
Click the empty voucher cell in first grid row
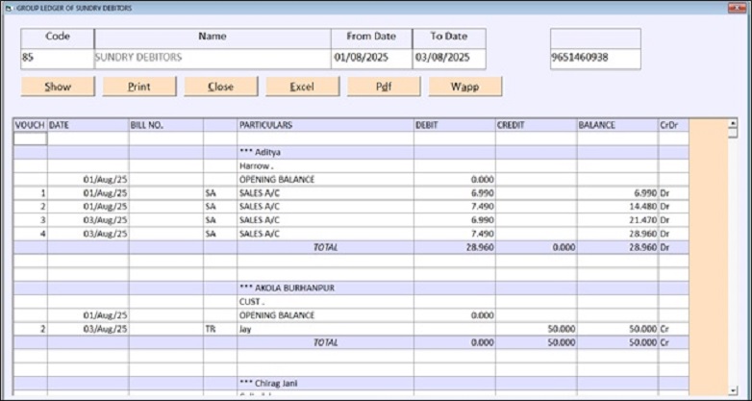[30, 138]
